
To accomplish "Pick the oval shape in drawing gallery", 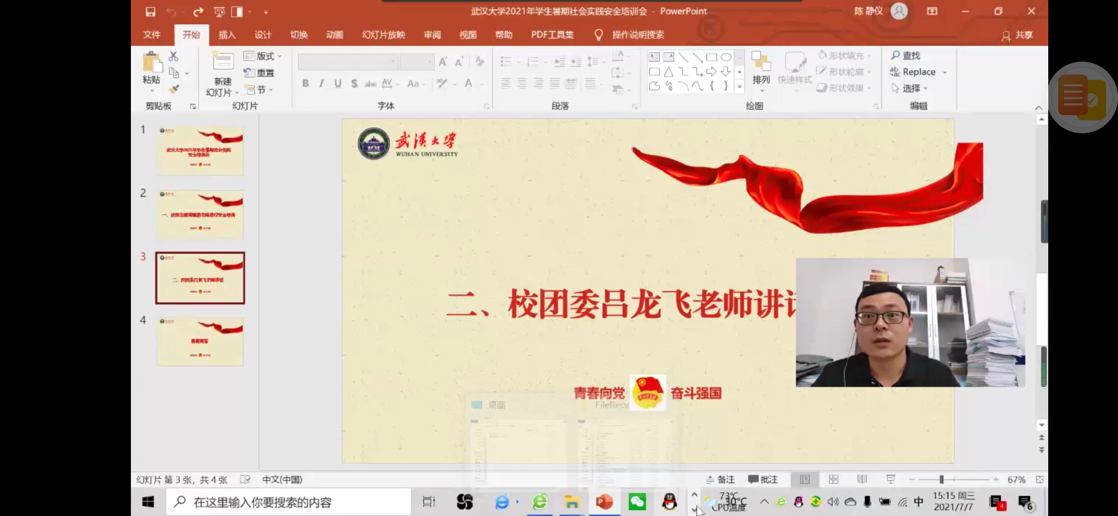I will tap(726, 57).
